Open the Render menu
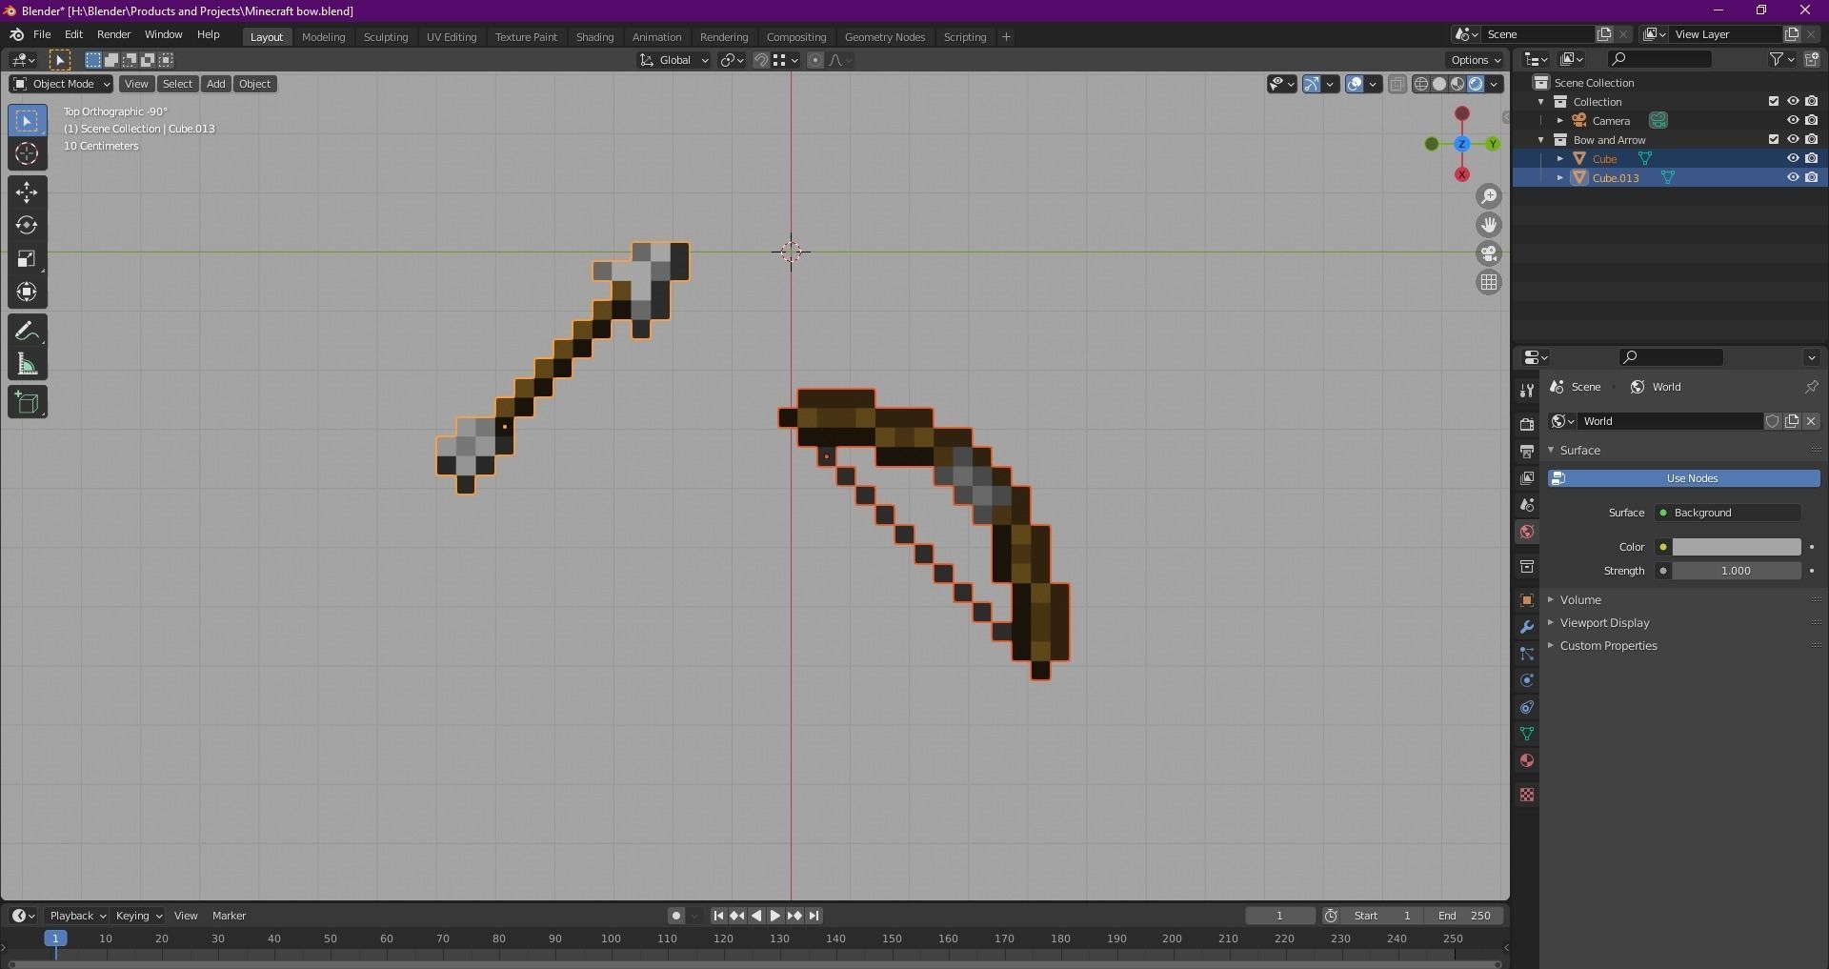This screenshot has height=969, width=1829. coord(113,34)
